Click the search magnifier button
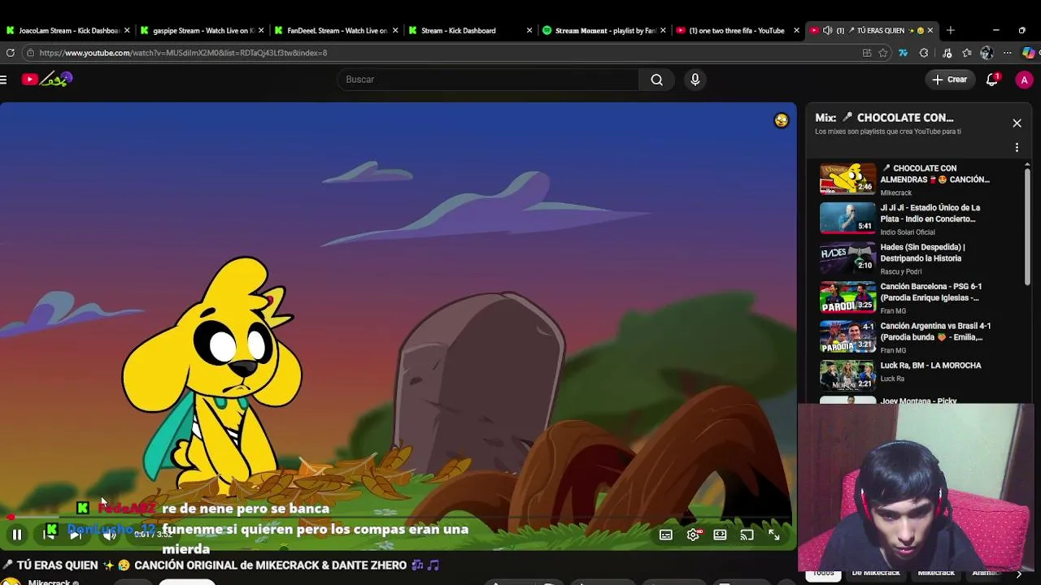1041x585 pixels. point(656,79)
